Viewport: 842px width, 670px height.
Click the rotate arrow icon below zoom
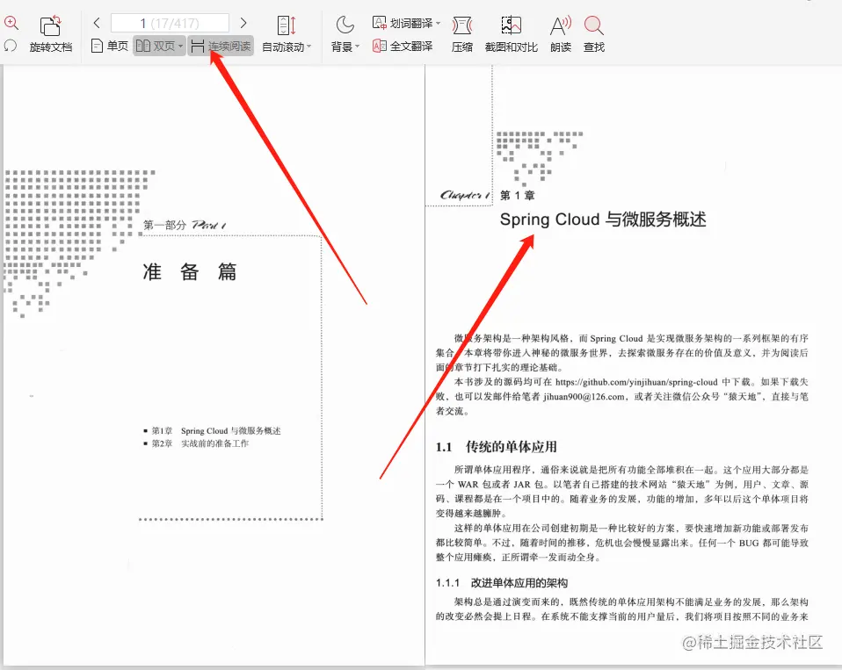pos(11,46)
